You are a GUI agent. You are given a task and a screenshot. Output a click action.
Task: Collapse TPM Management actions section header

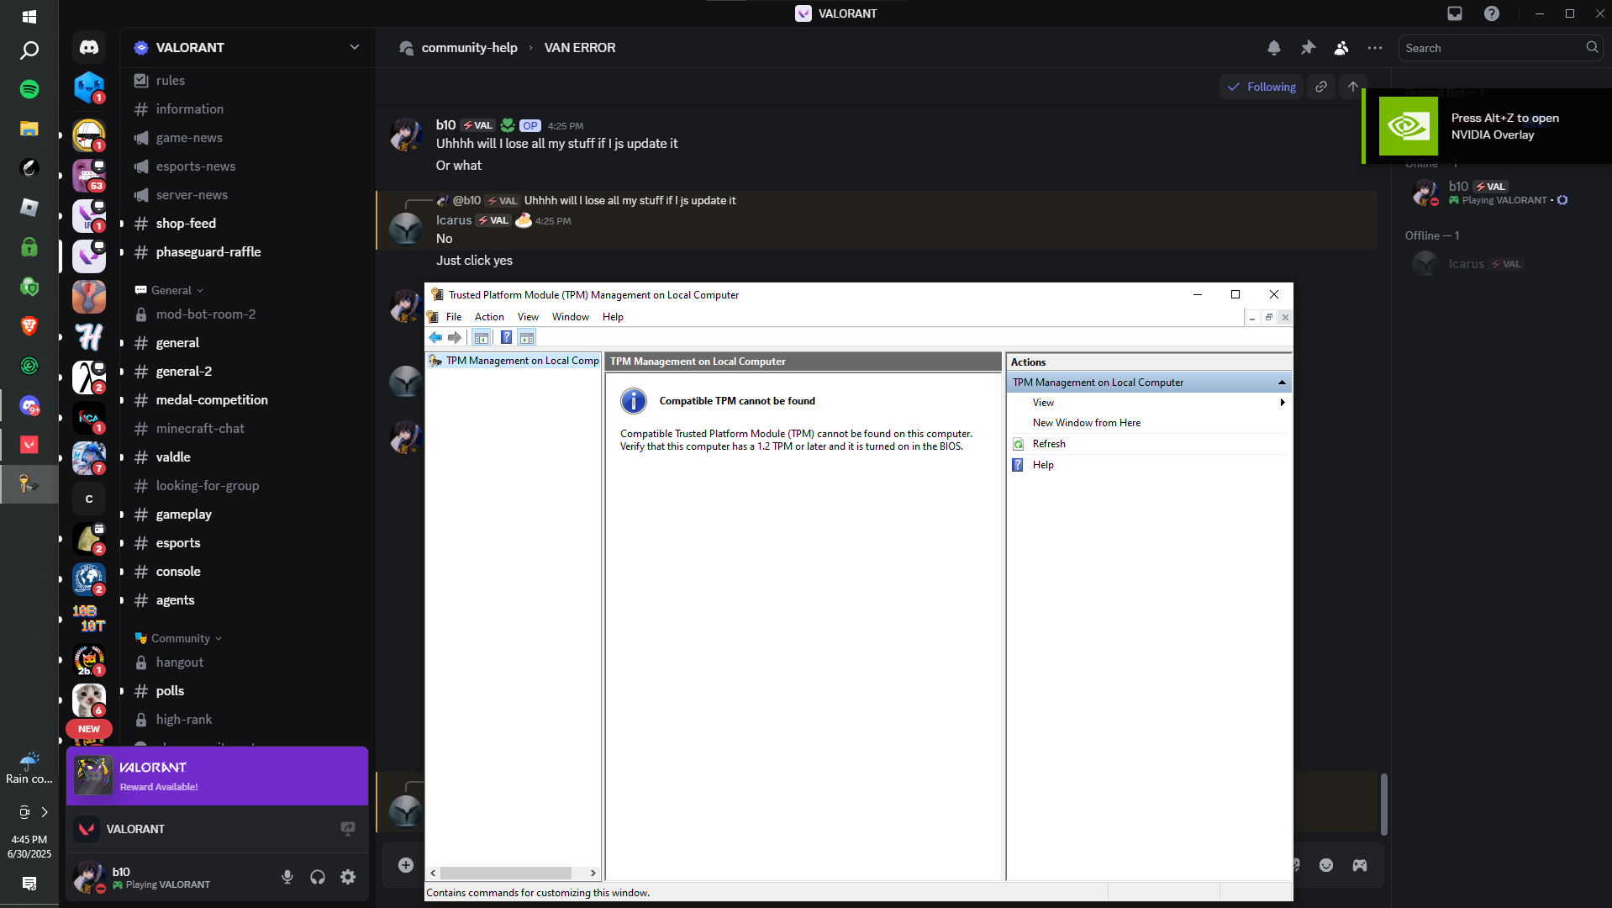coord(1149,383)
